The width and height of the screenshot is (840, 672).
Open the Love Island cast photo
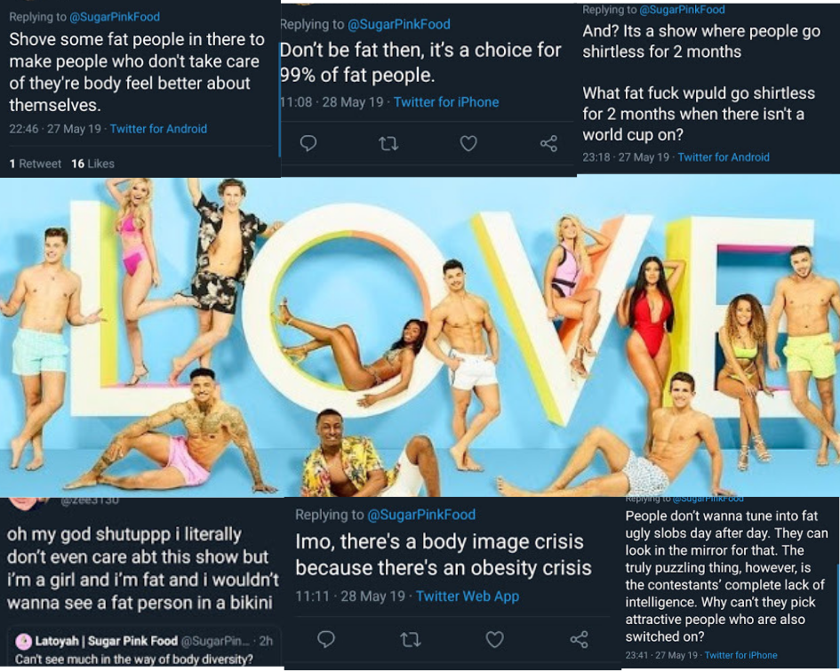pos(420,337)
